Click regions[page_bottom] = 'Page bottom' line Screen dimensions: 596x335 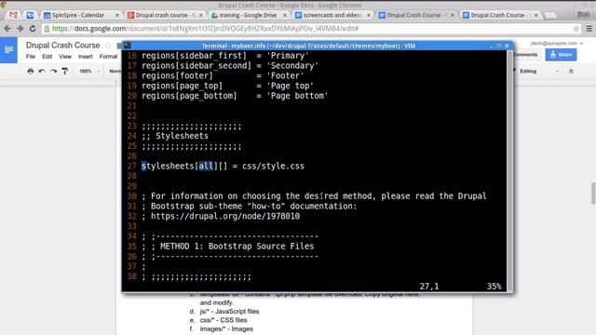[x=235, y=96]
